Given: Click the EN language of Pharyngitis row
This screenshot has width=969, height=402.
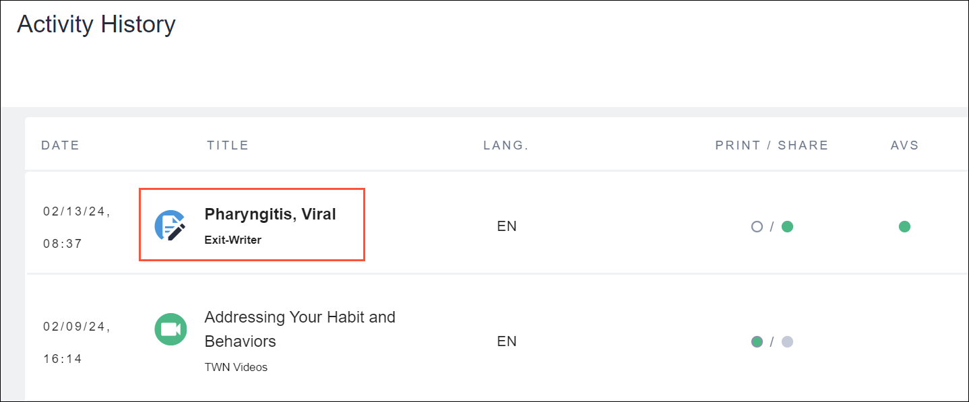Looking at the screenshot, I should coord(507,227).
